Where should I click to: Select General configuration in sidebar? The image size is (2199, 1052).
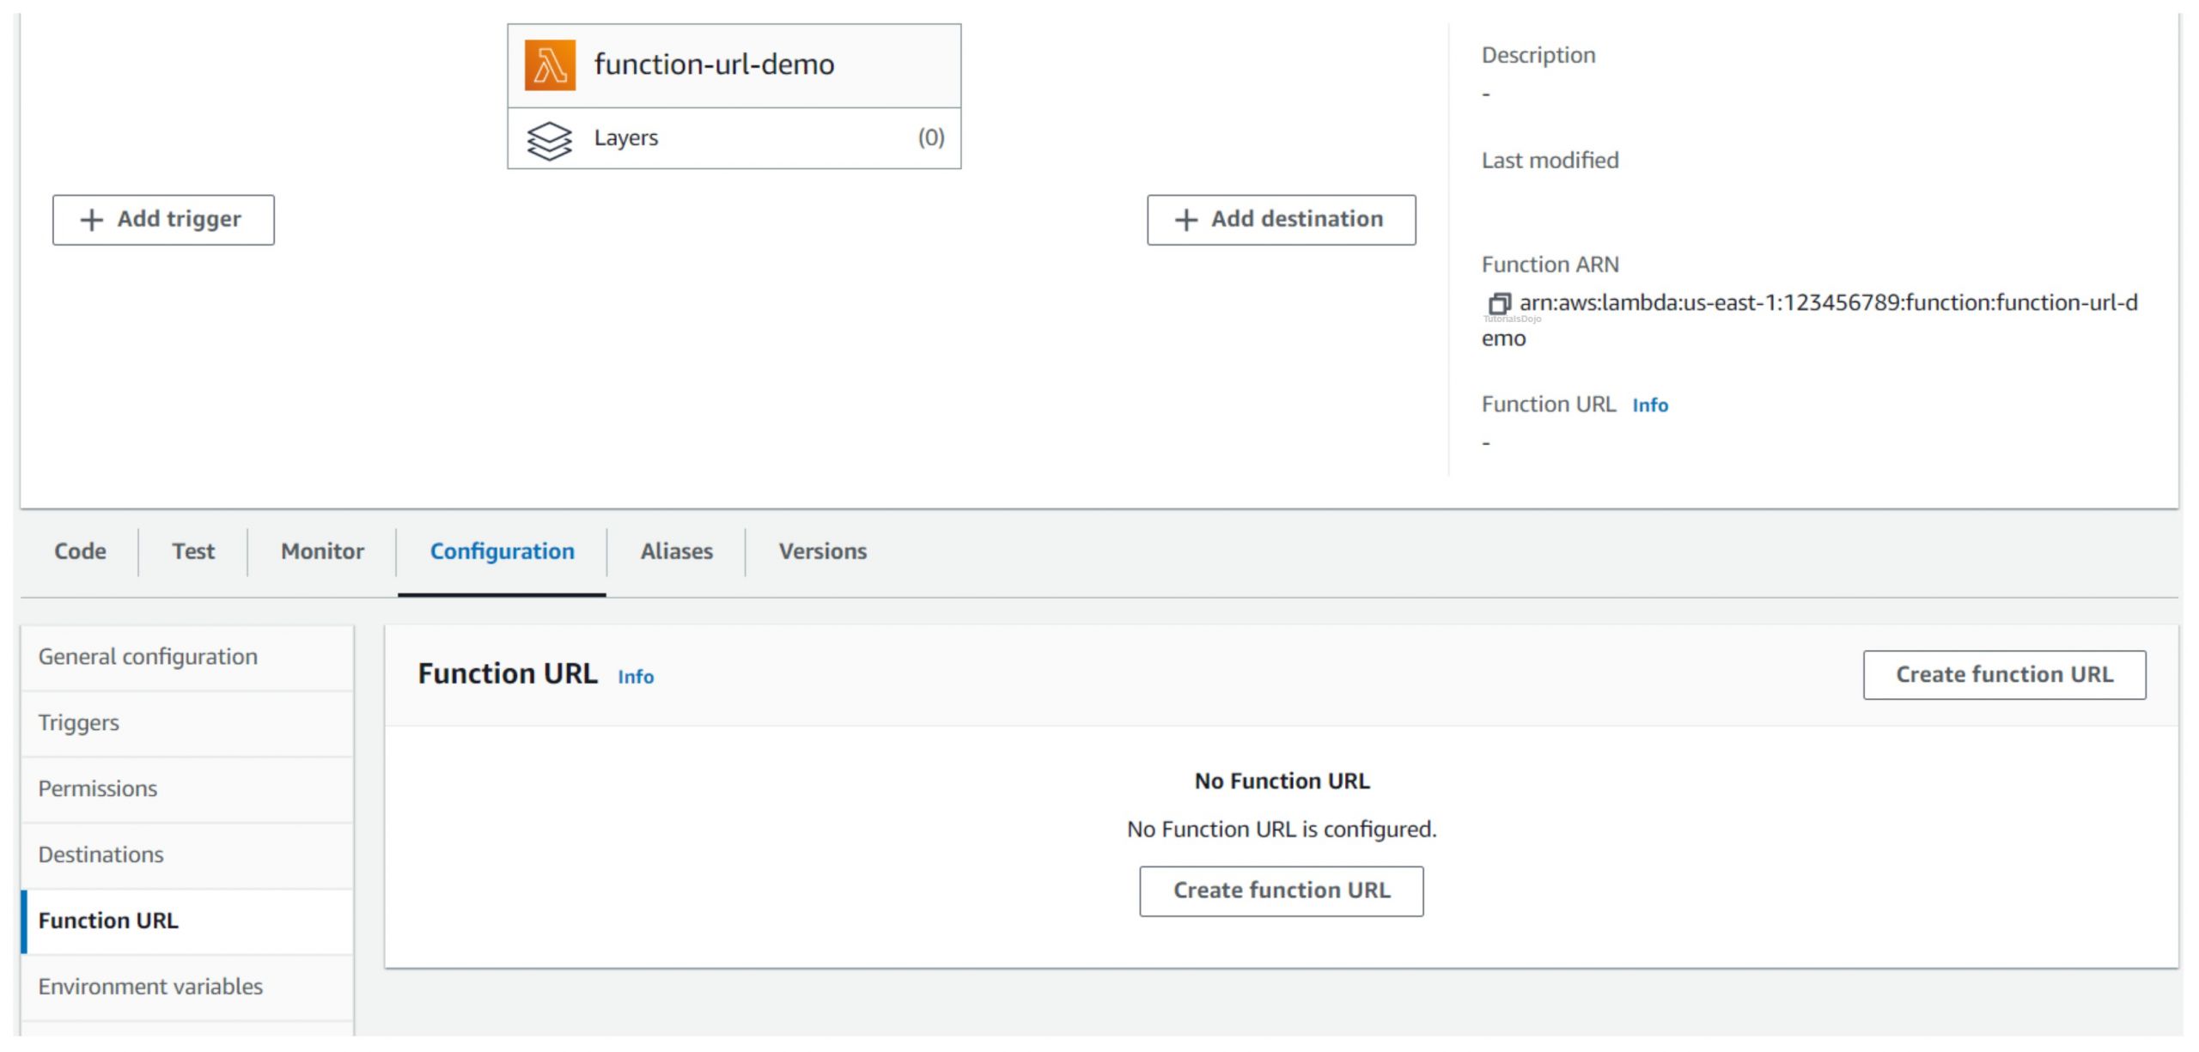click(x=148, y=657)
